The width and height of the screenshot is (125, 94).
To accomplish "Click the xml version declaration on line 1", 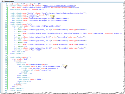I will (x=25, y=4).
